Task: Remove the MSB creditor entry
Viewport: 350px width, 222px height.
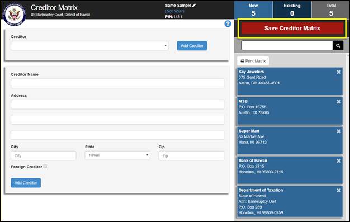Action: click(x=339, y=102)
